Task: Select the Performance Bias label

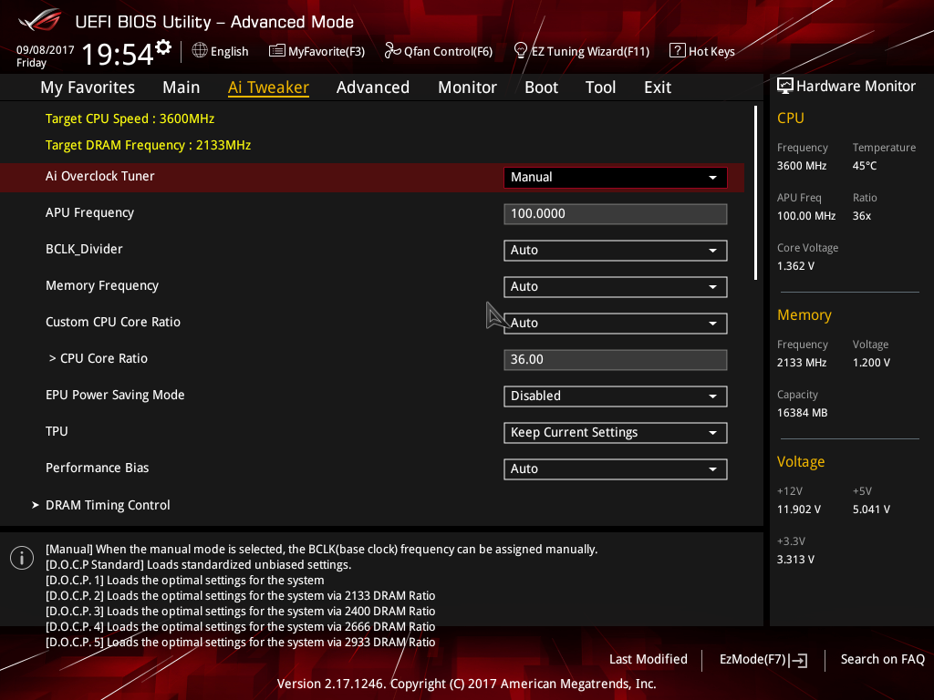Action: coord(97,468)
